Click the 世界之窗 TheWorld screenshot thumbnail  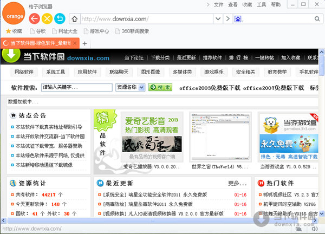(x=220, y=137)
